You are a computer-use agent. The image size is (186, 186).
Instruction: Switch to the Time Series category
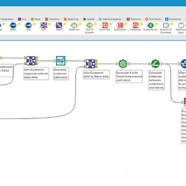pos(153,19)
